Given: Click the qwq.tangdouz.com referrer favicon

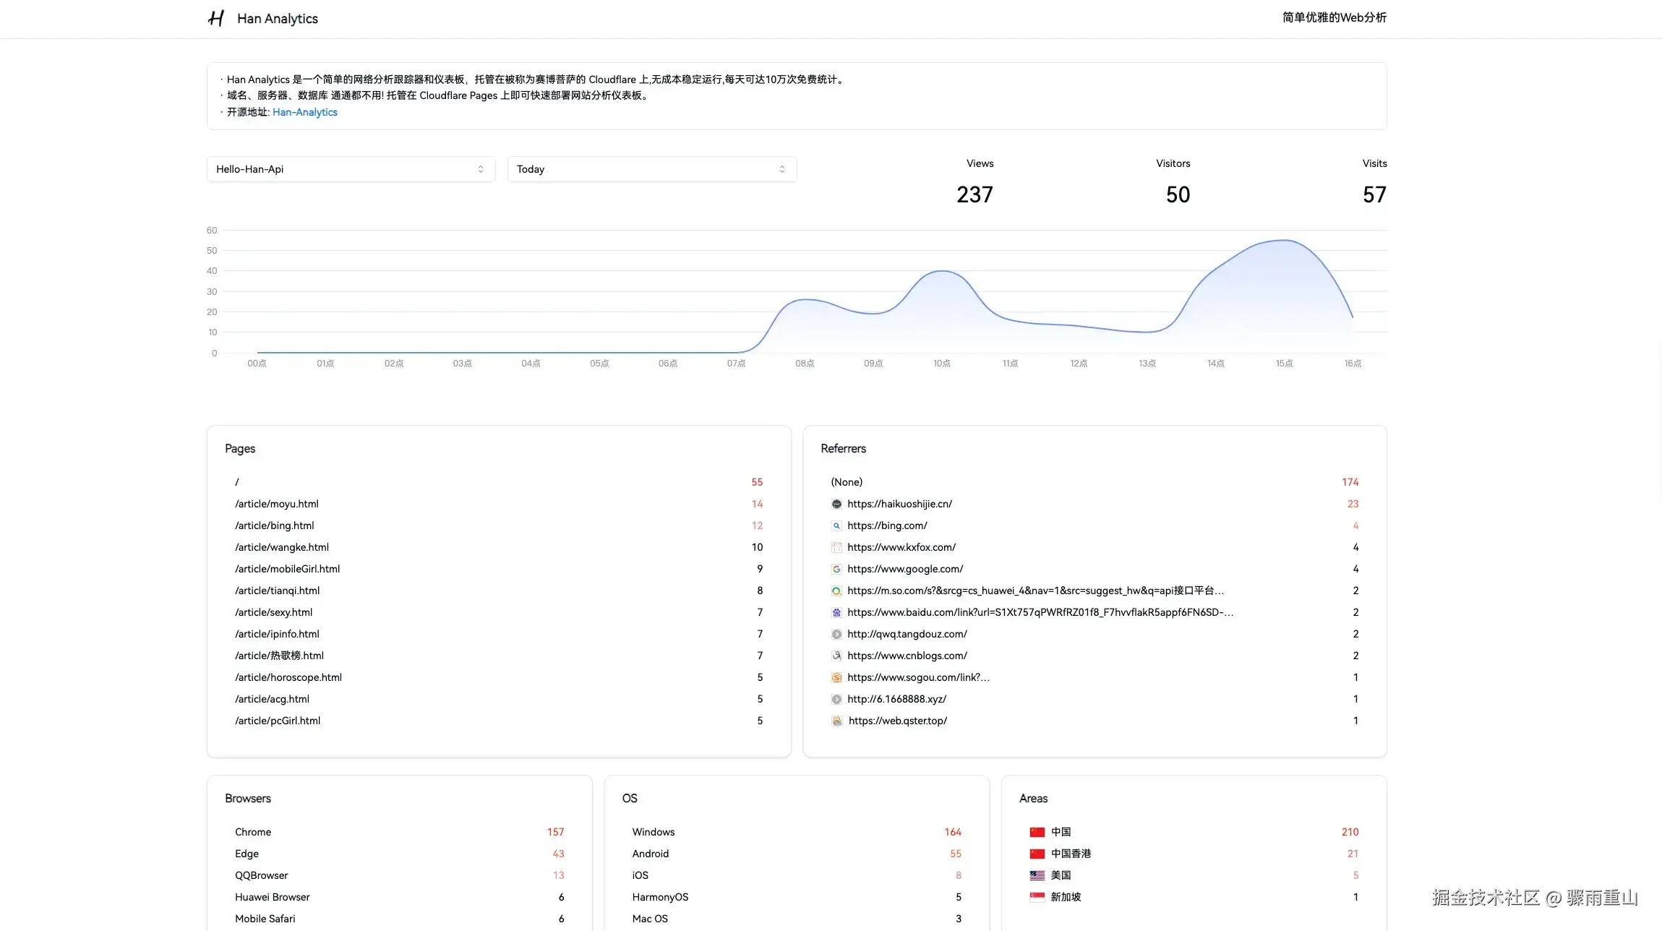Looking at the screenshot, I should click(836, 634).
